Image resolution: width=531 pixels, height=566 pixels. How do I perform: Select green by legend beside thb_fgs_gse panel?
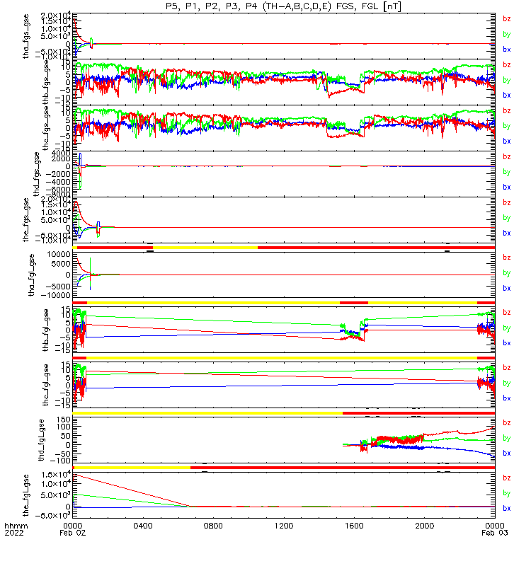506,80
